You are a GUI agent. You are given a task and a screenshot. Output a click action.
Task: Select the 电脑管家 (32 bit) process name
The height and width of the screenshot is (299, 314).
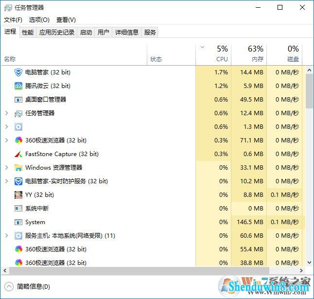click(x=48, y=72)
